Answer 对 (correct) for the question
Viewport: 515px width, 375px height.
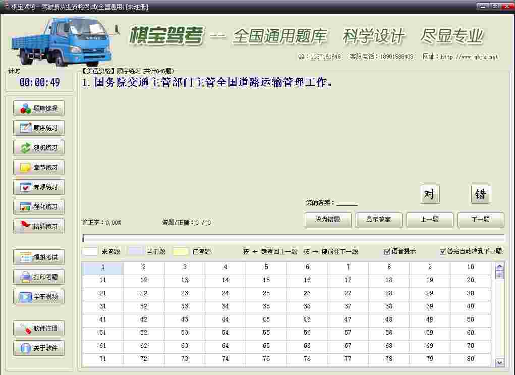430,194
